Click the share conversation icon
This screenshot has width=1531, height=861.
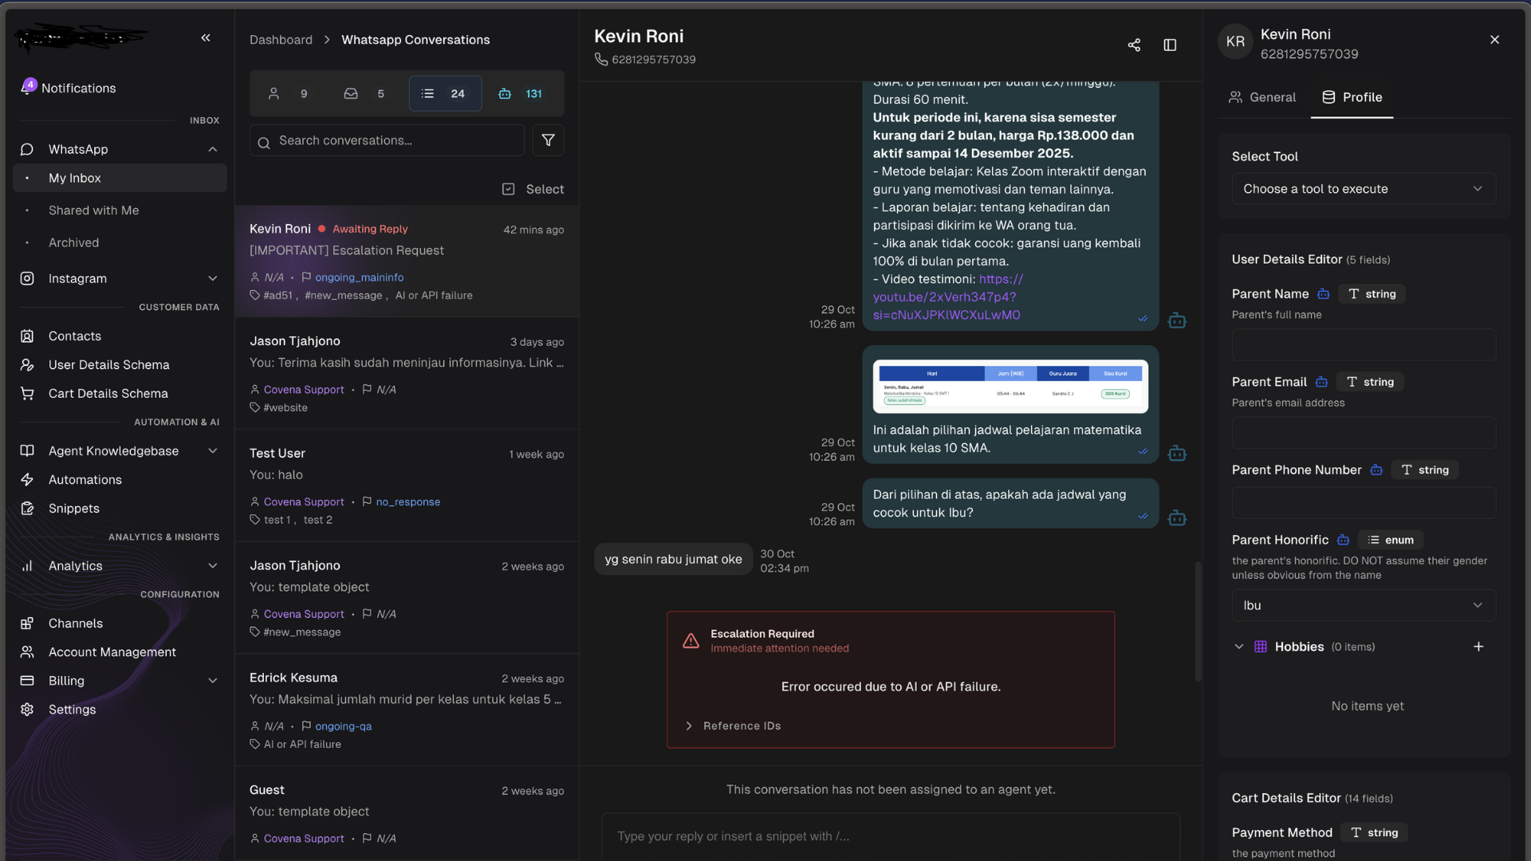(1134, 45)
